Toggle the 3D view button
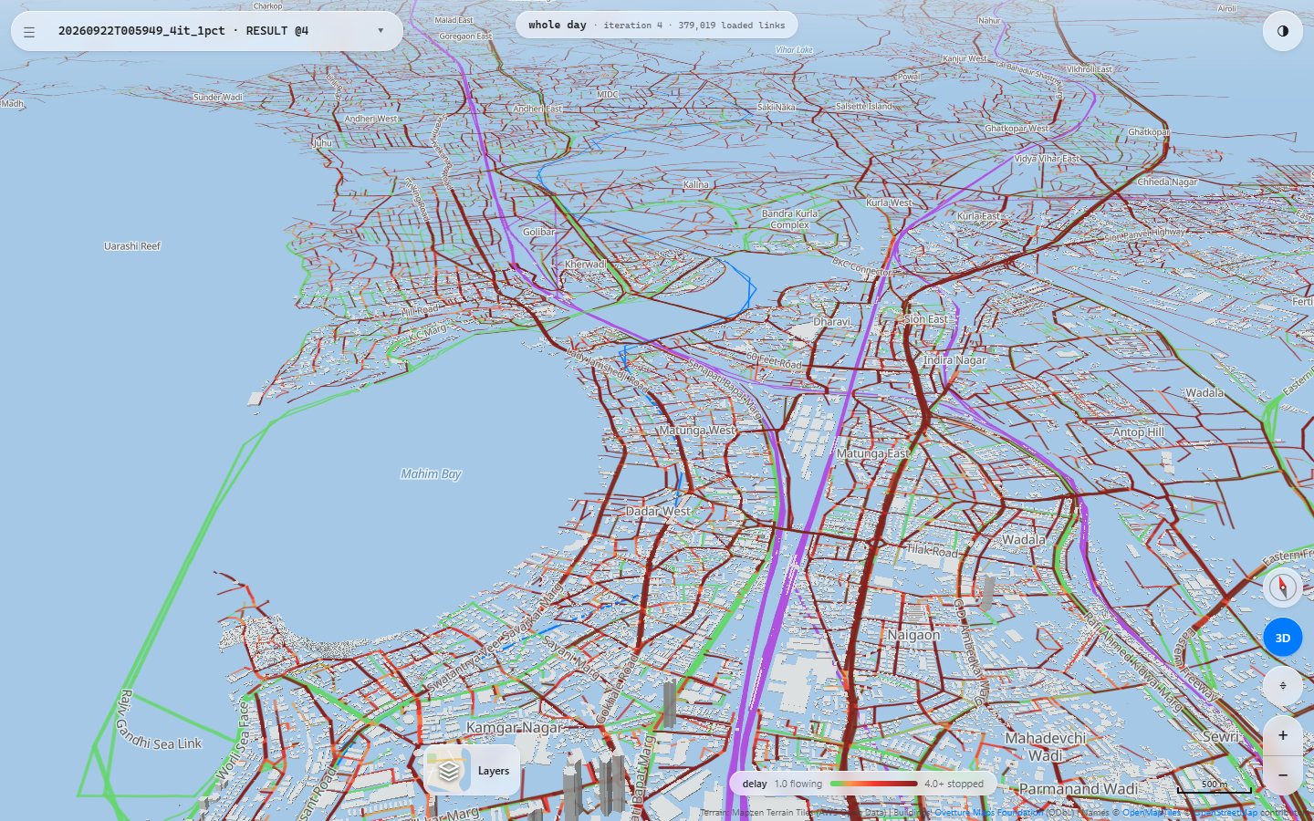Screen dimensions: 1314x821 click(1282, 638)
